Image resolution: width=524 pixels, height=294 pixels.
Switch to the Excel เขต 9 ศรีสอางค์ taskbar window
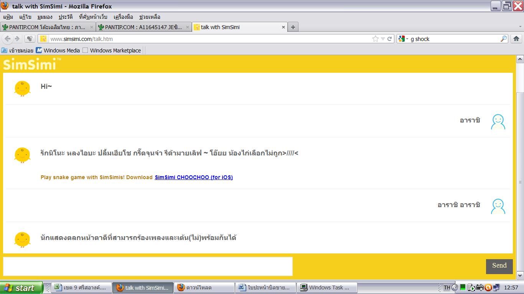click(82, 287)
